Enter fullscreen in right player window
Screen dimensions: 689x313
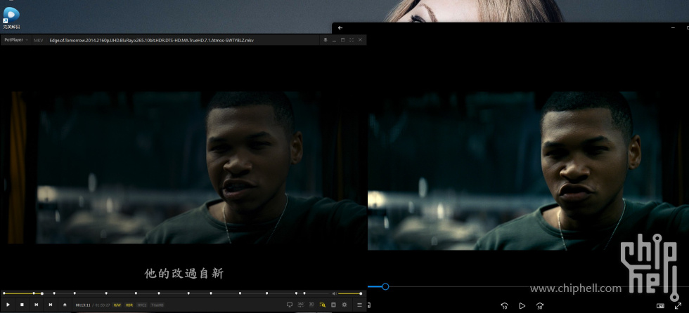click(678, 305)
